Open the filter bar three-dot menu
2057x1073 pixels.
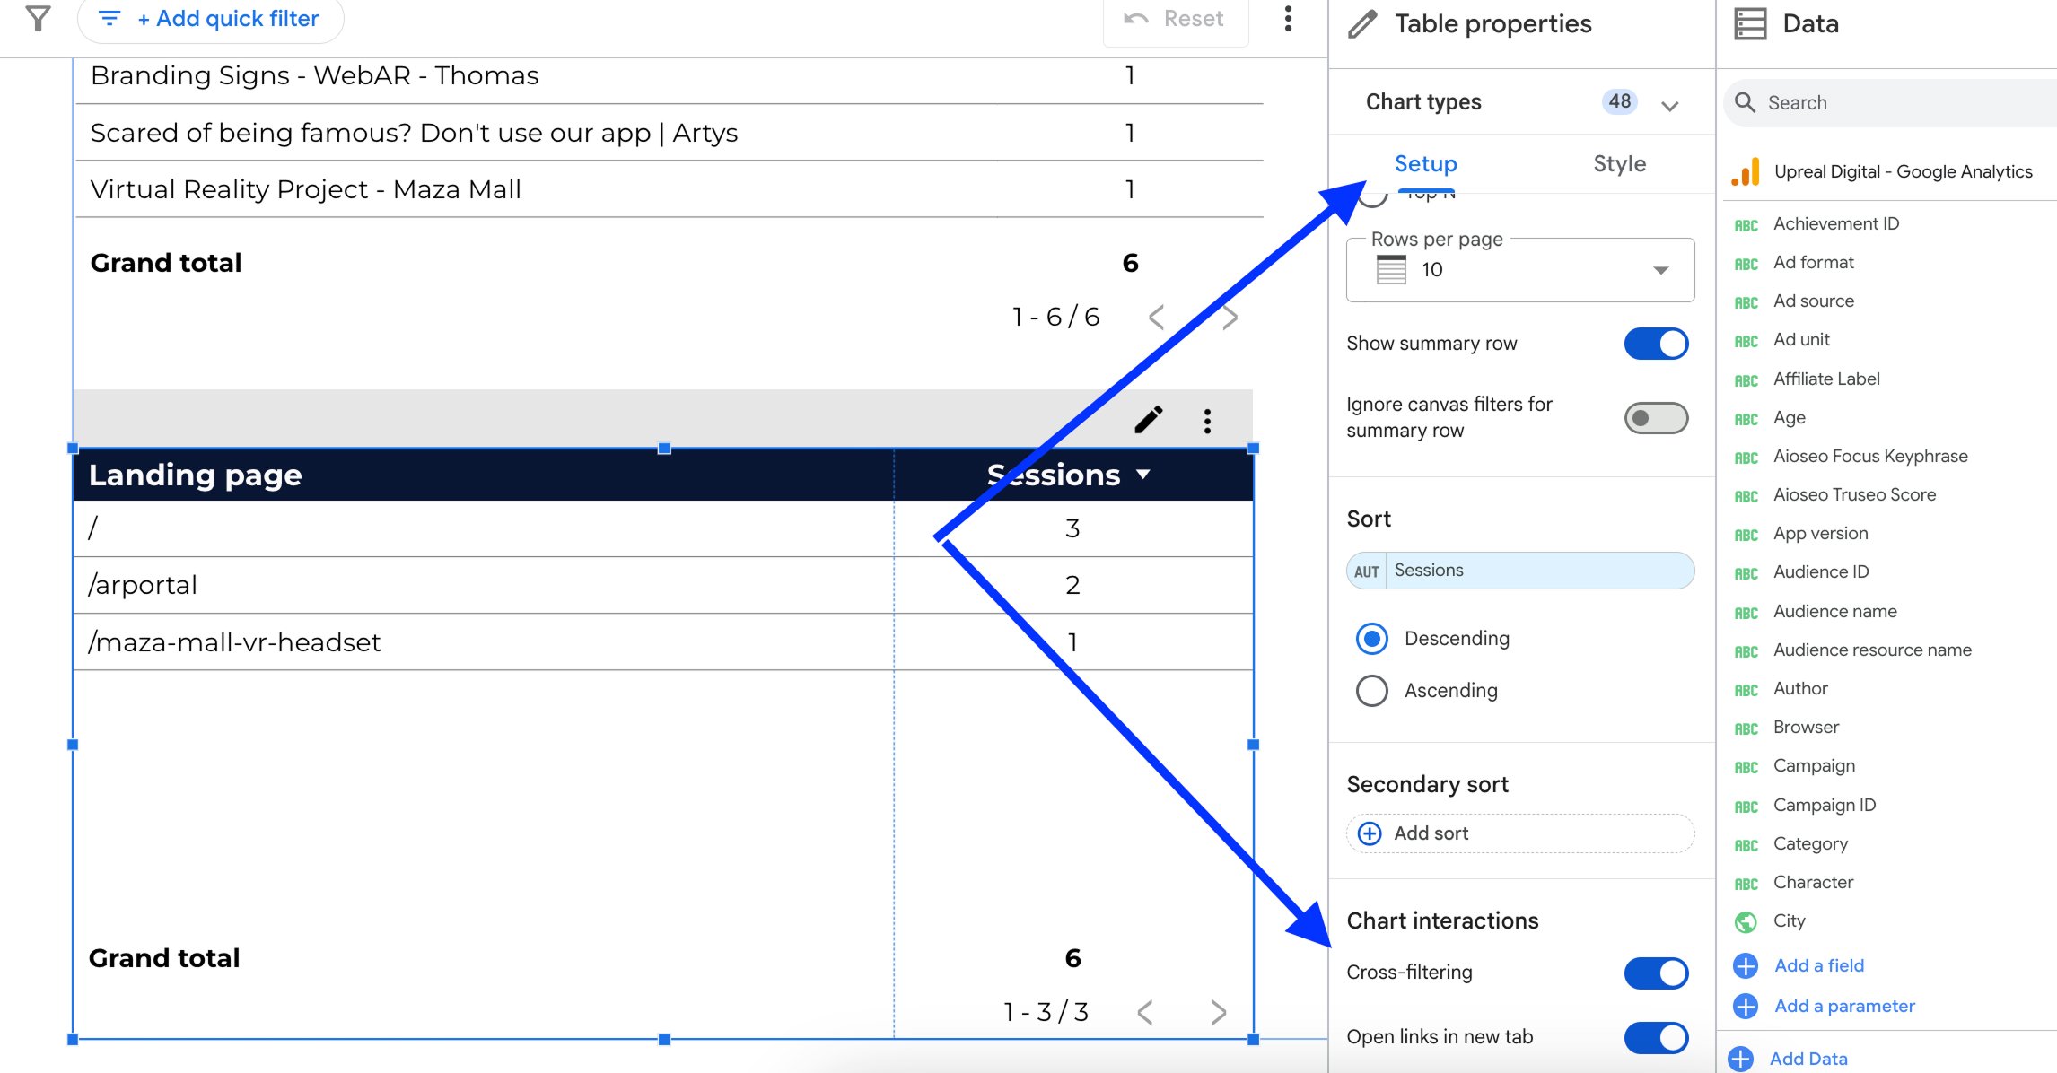[1288, 19]
